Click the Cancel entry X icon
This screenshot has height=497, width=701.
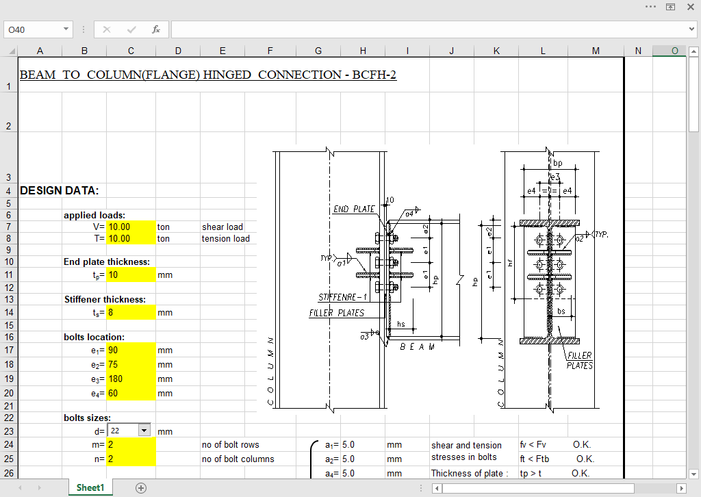click(106, 29)
